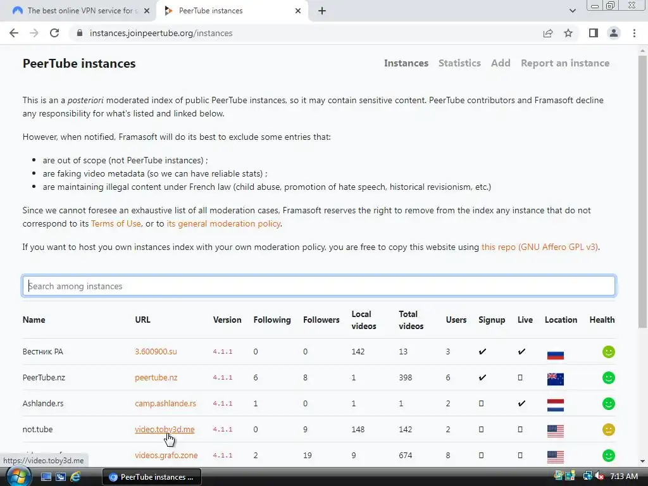The width and height of the screenshot is (648, 486).
Task: Click the green health smiley for Ashlande.rs
Action: point(608,403)
